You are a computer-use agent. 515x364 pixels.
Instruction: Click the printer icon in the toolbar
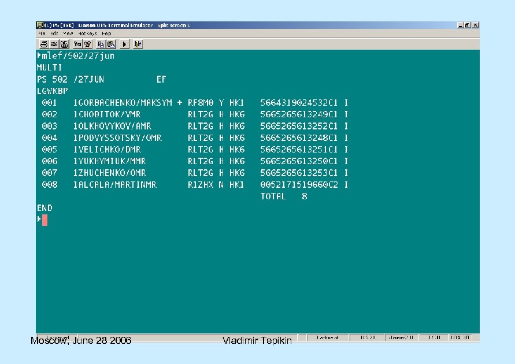(44, 44)
